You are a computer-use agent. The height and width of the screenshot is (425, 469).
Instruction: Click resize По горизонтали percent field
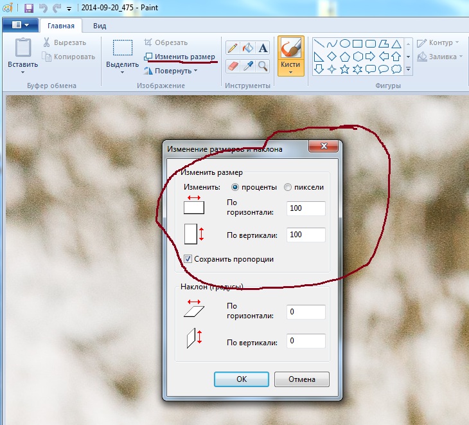point(306,208)
